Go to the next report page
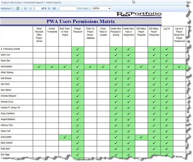Image resolution: width=193 pixels, height=162 pixels. [x=49, y=9]
